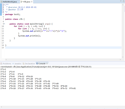Close the Console view
Screen dimensions: 125x109
coord(47,64)
